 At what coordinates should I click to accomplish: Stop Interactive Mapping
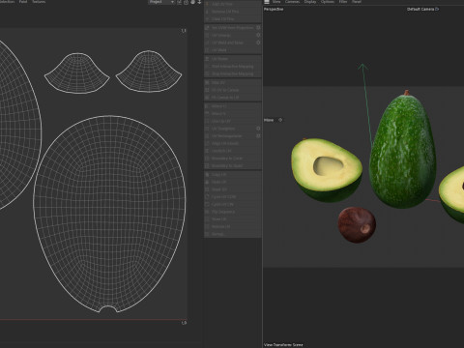tap(233, 73)
